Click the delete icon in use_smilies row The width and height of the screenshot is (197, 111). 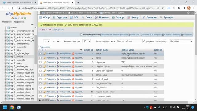pos(73,88)
